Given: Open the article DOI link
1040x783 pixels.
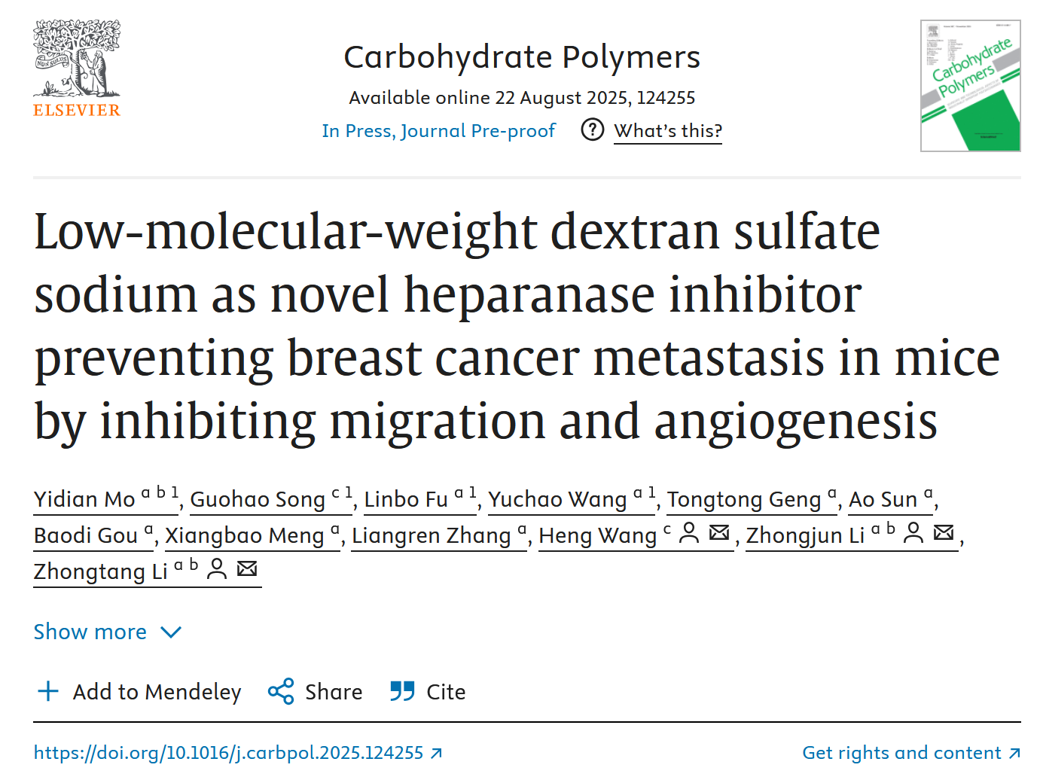Looking at the screenshot, I should coord(229,753).
